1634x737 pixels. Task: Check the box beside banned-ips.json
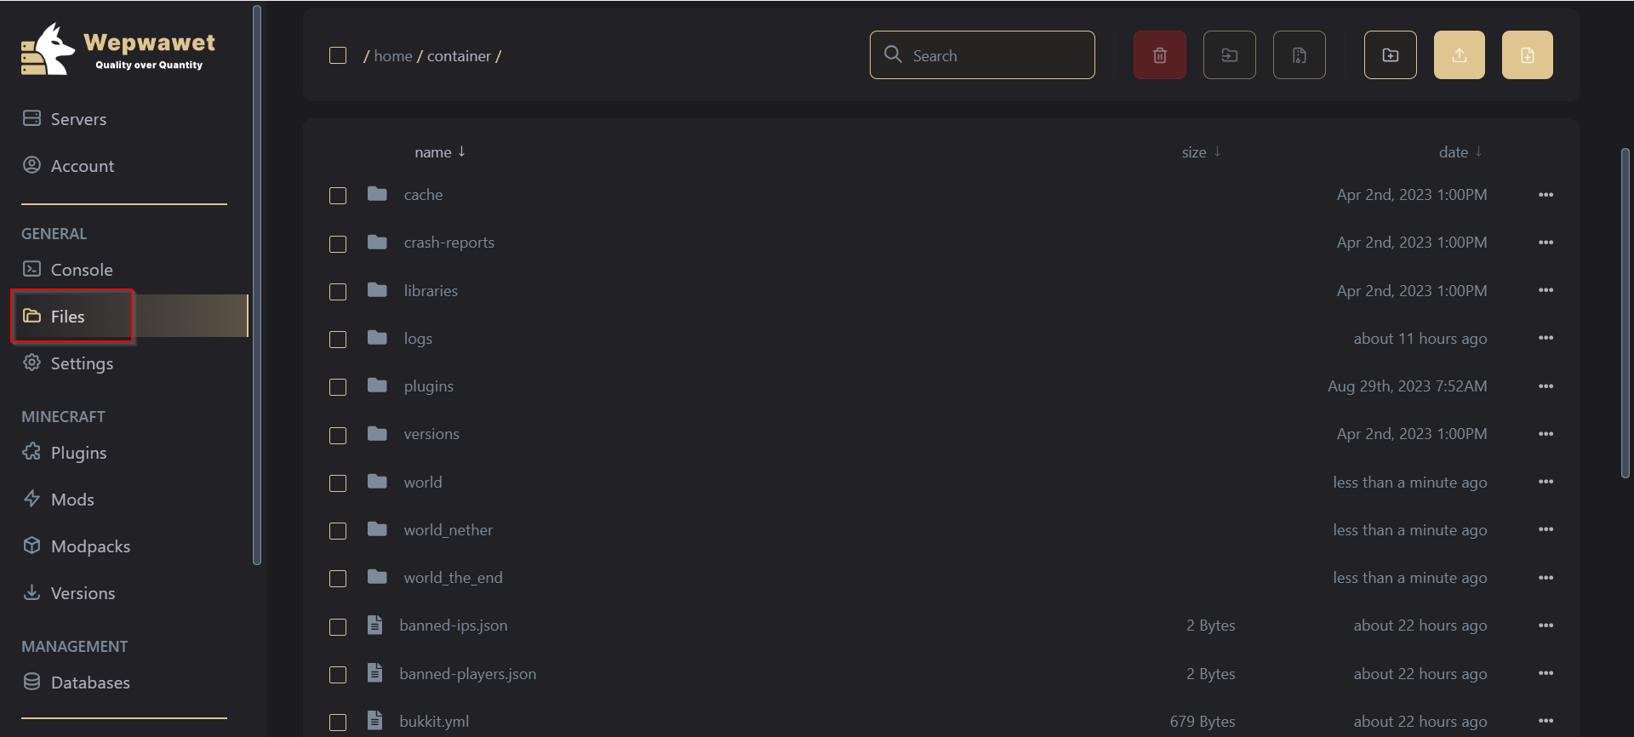(338, 626)
